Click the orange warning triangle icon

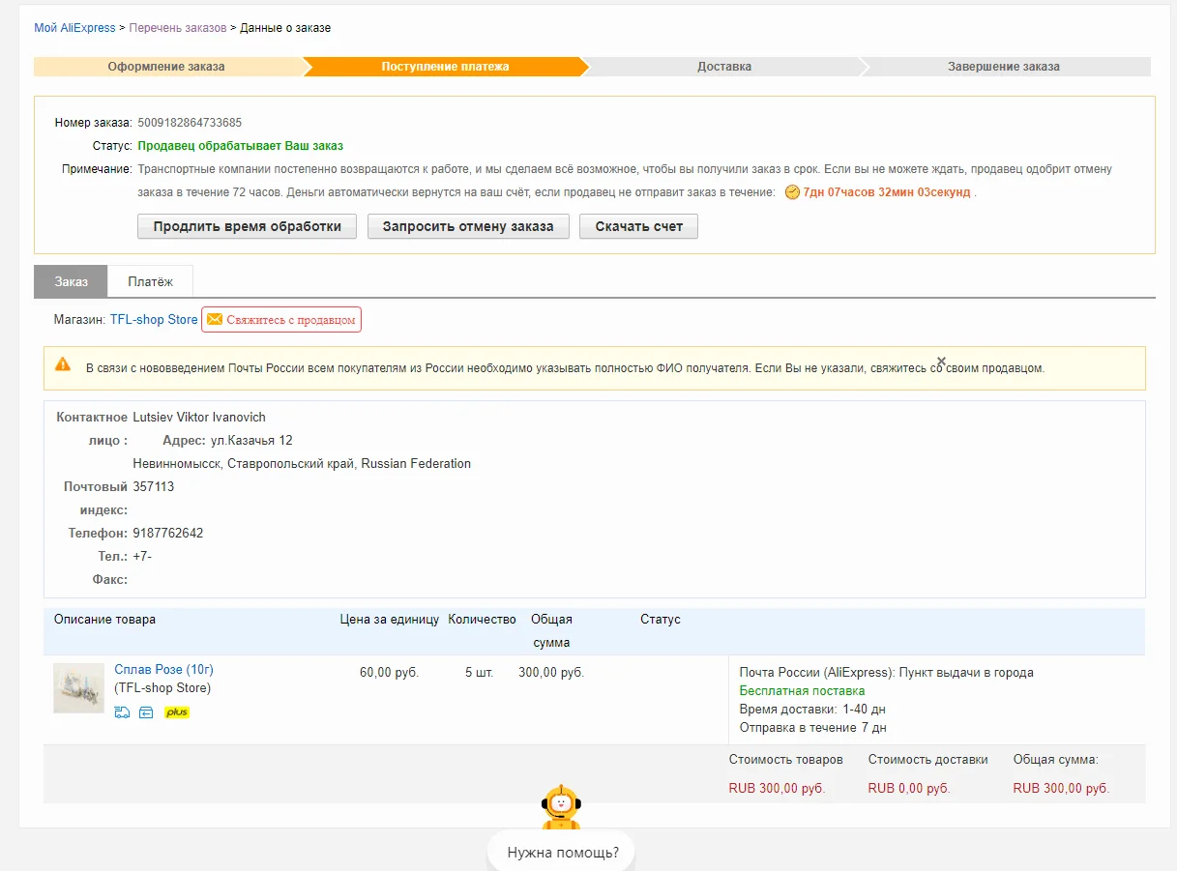(63, 364)
